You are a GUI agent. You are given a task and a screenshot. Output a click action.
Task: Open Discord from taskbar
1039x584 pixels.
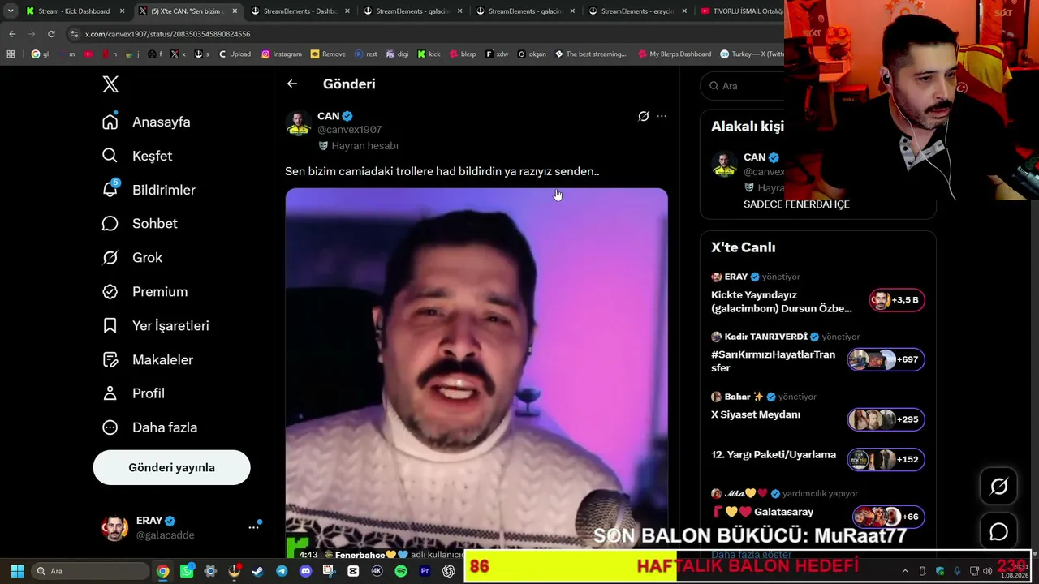(x=305, y=571)
